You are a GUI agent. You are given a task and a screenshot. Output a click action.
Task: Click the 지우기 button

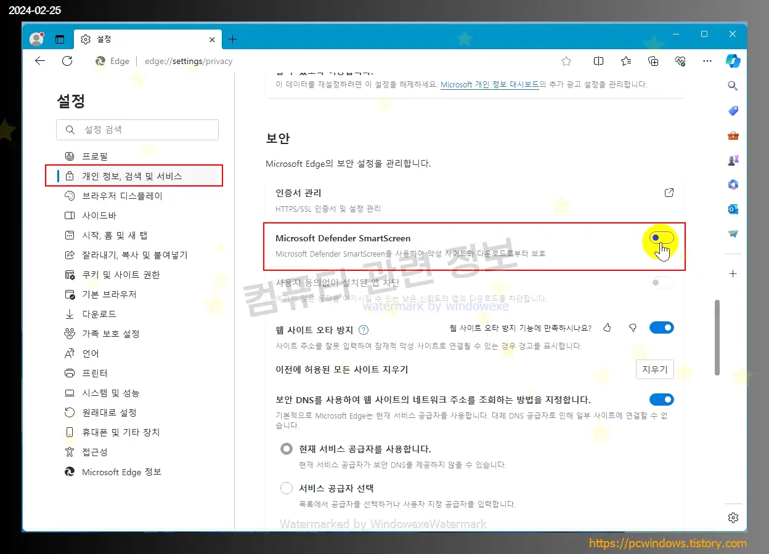pos(655,369)
